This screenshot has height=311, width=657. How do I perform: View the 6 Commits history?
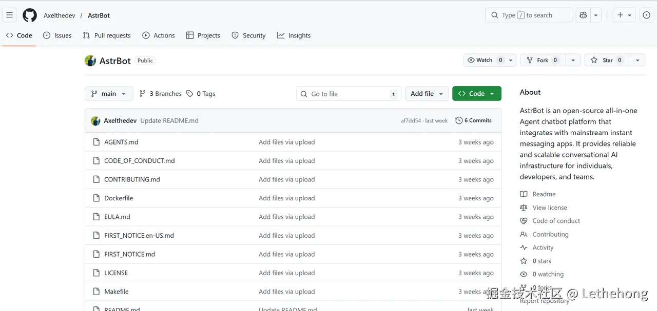[x=473, y=120]
